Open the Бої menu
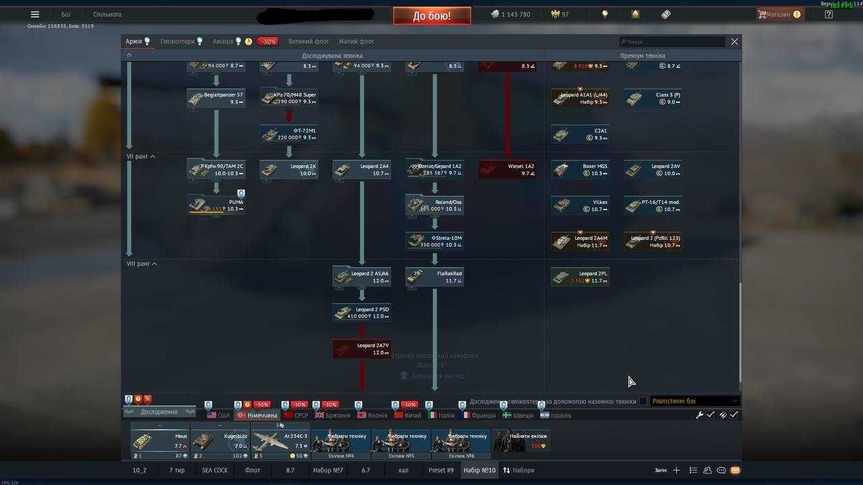 (x=65, y=14)
